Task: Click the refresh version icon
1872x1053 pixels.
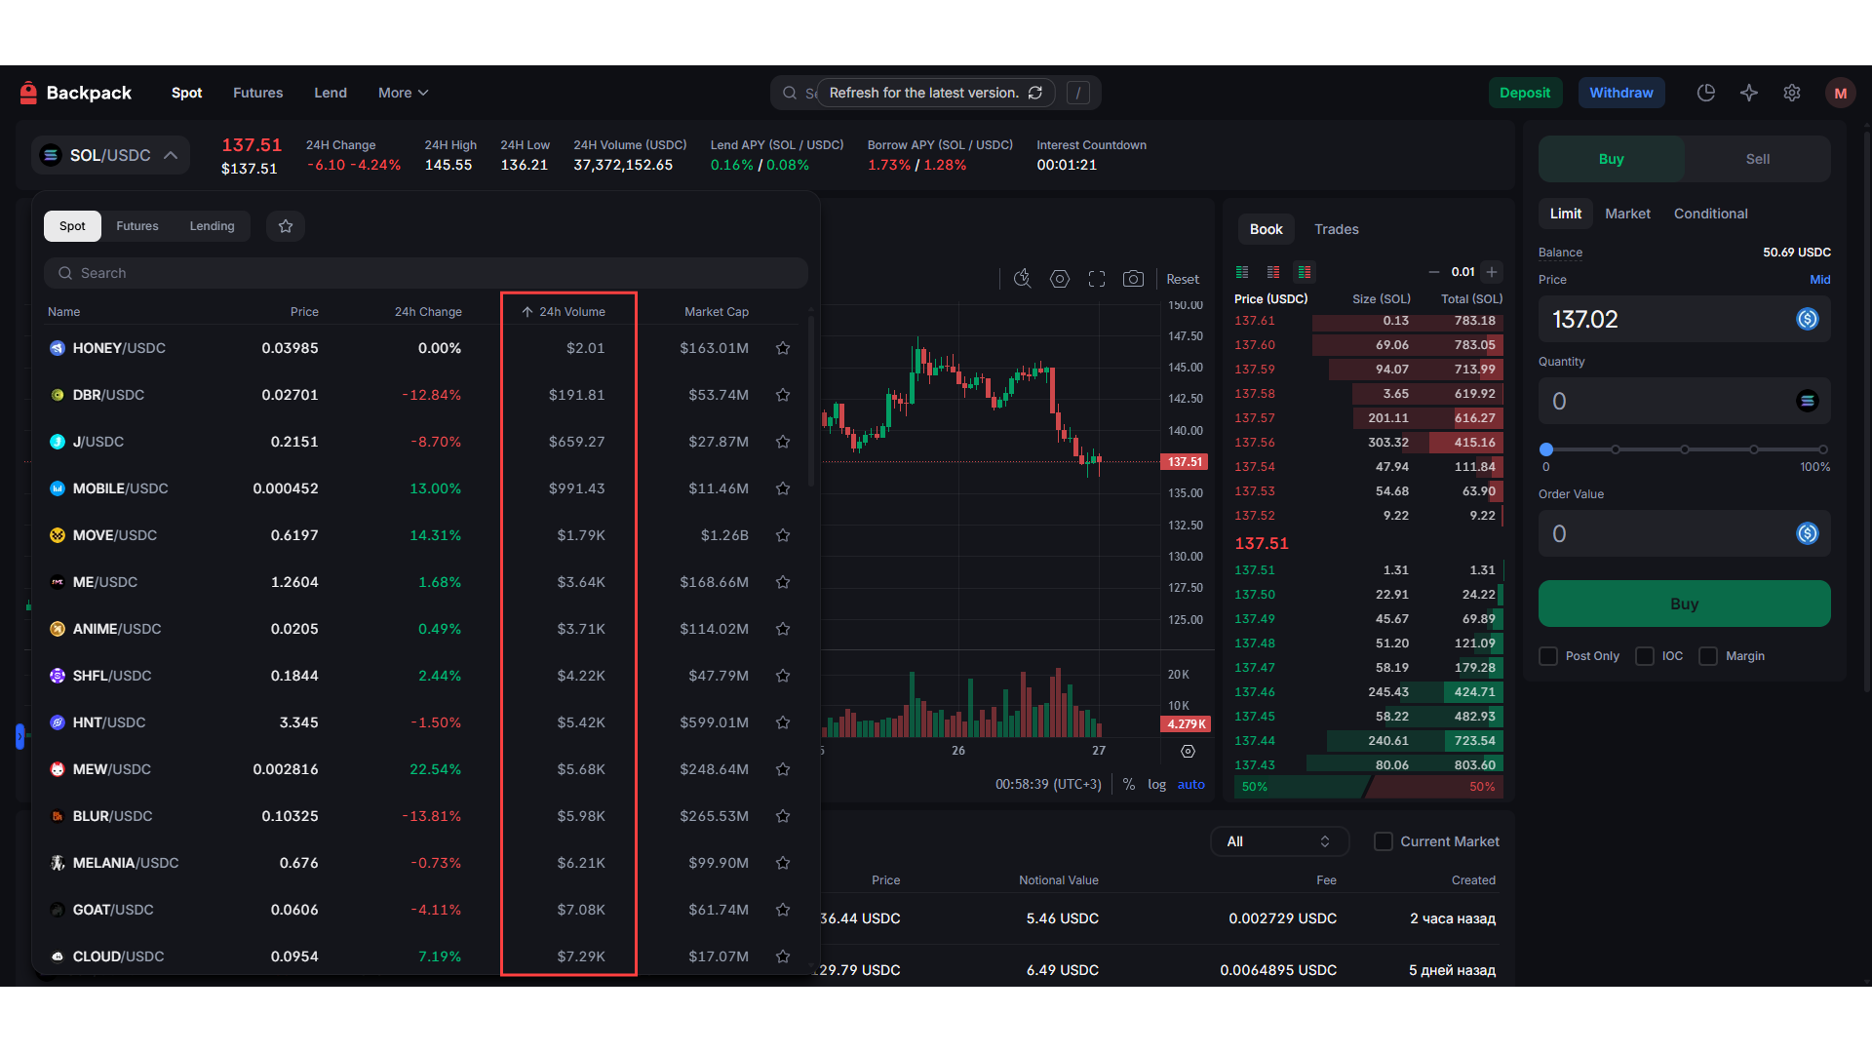Action: point(1035,93)
